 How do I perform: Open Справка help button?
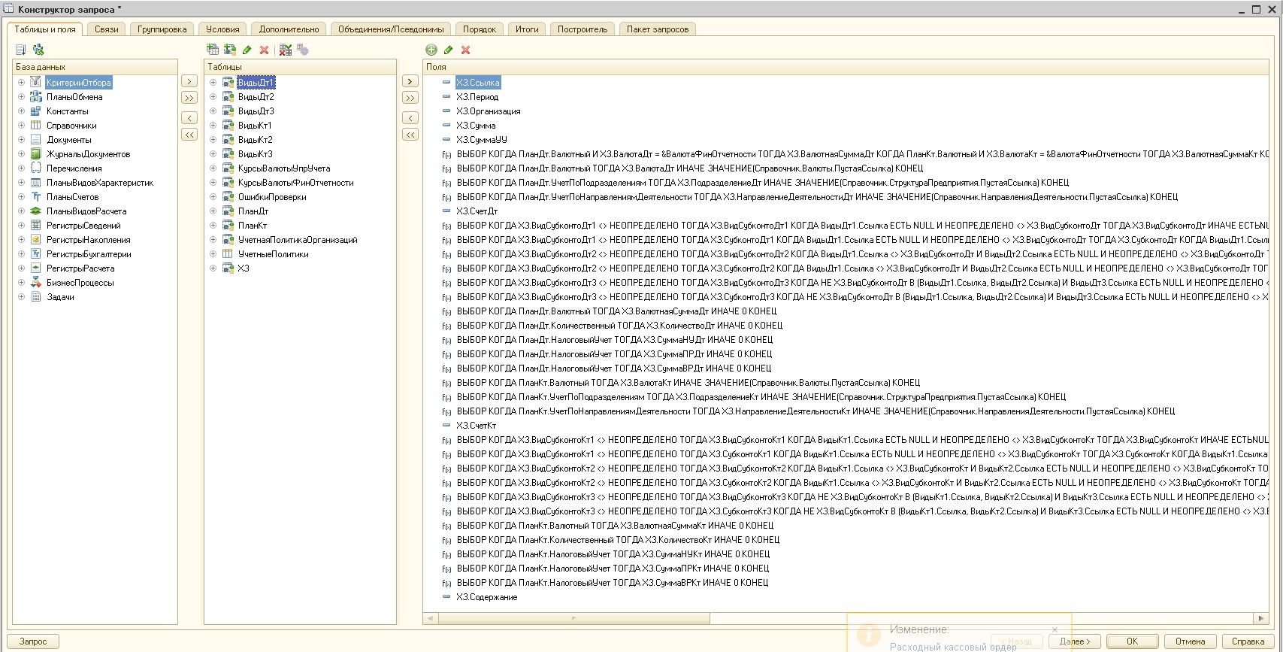[x=1248, y=641]
